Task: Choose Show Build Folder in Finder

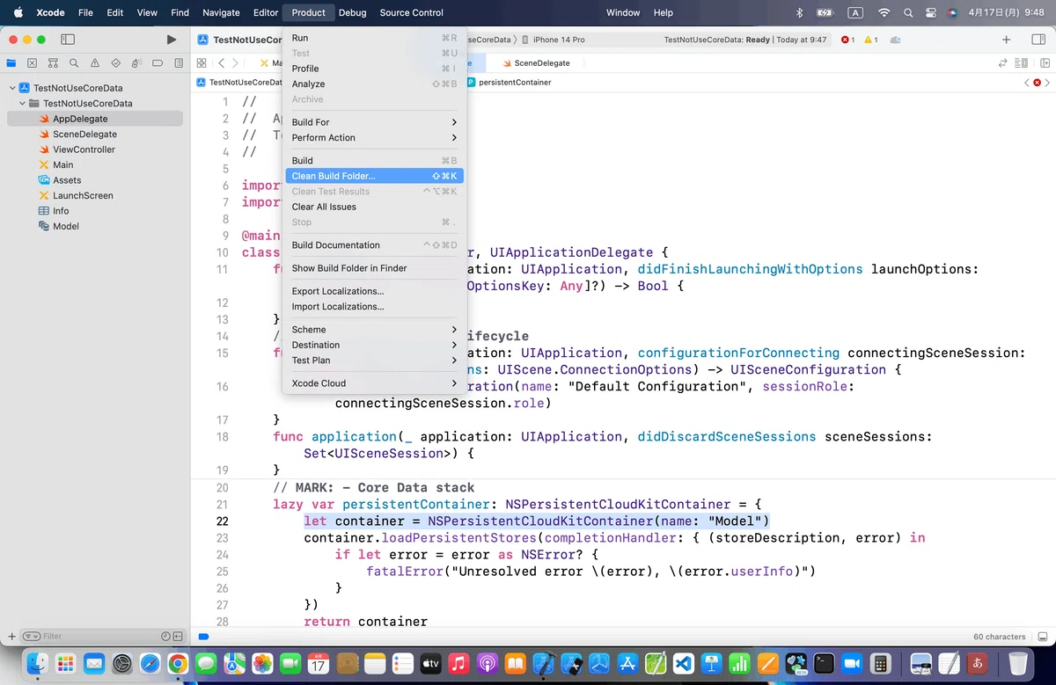Action: pos(374,268)
